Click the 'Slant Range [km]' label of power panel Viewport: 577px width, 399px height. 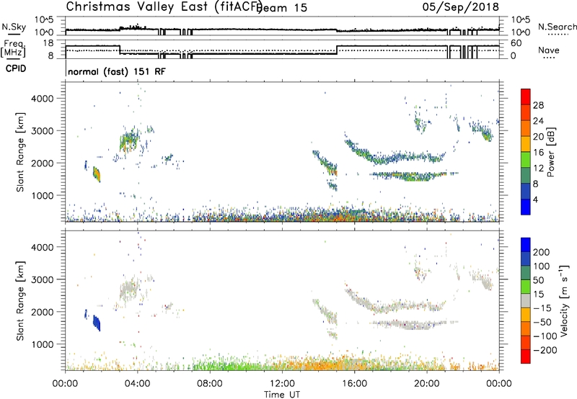tap(20, 152)
